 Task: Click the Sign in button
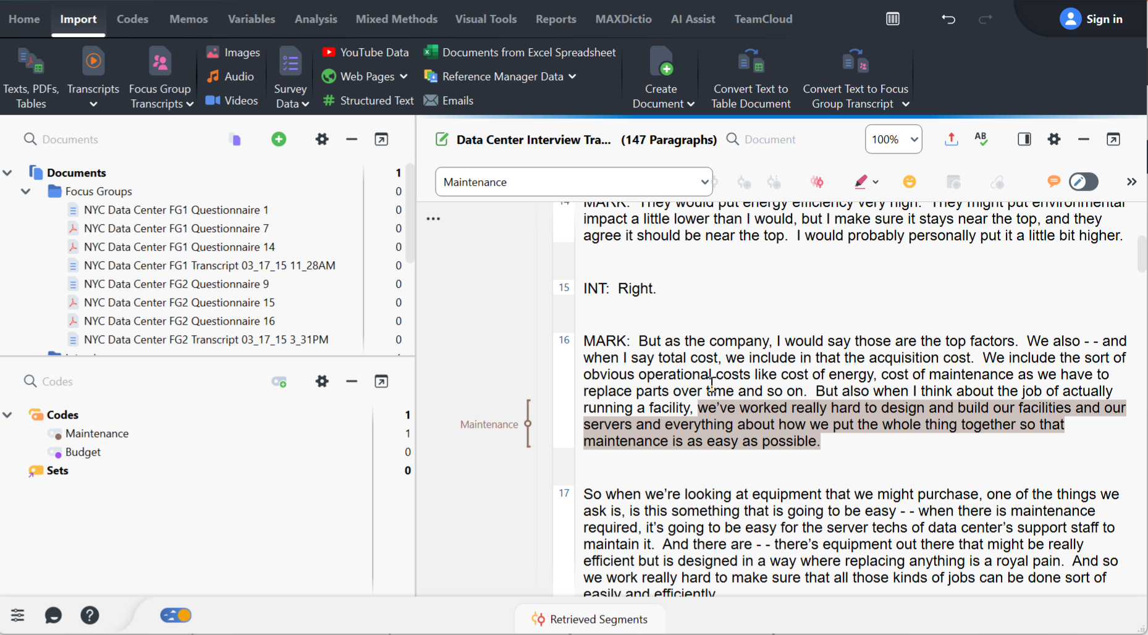point(1091,19)
